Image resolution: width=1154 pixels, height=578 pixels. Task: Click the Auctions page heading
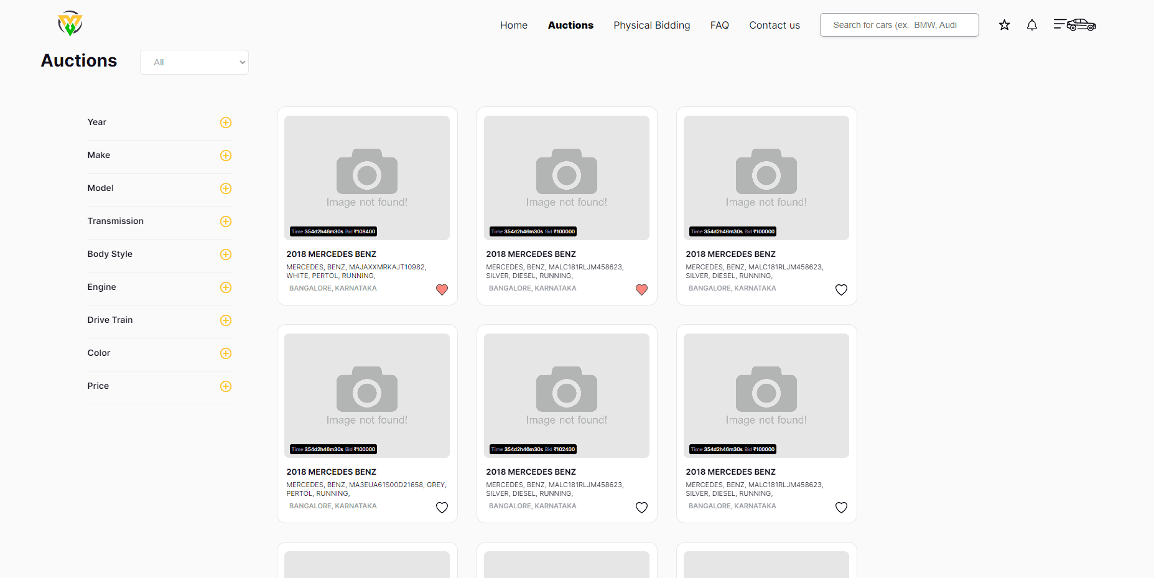tap(79, 60)
